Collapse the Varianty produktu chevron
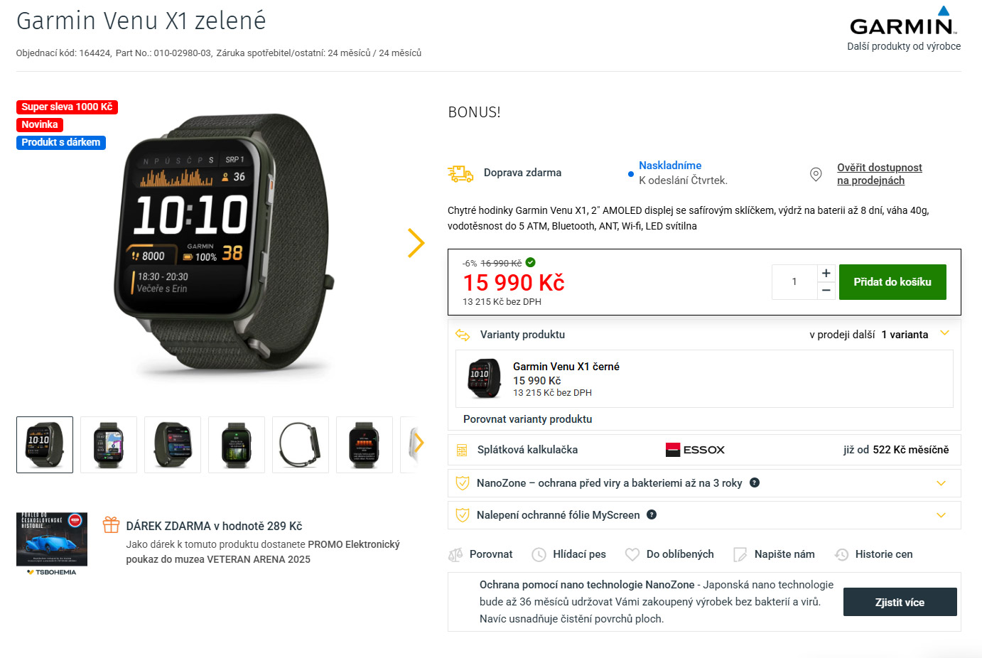Viewport: 982px width, 658px height. (x=944, y=333)
